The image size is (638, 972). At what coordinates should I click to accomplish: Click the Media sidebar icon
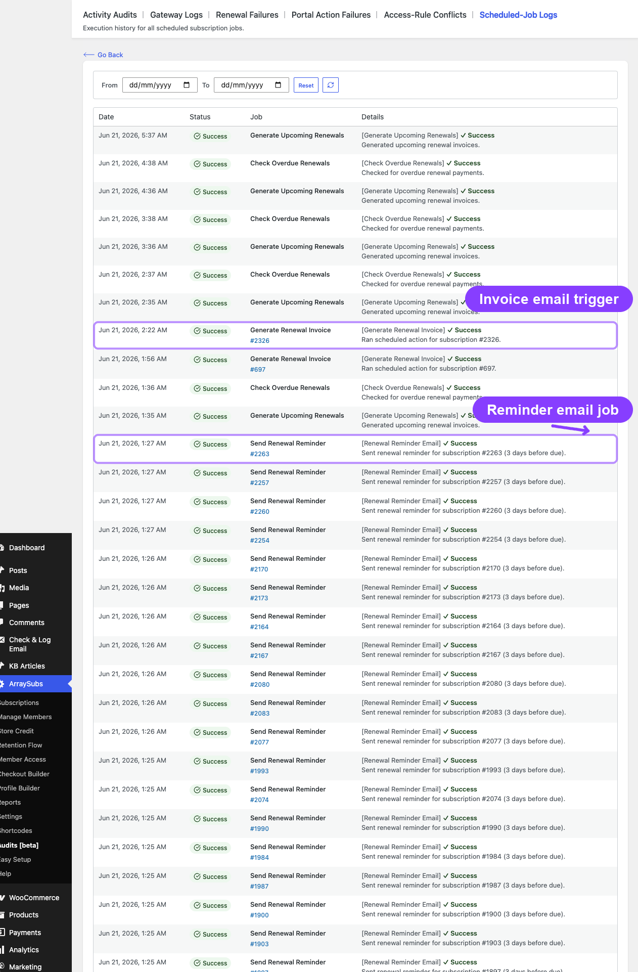coord(2,588)
